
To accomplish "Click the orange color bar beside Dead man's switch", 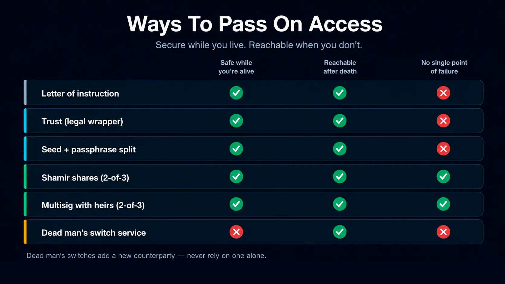I will click(25, 232).
